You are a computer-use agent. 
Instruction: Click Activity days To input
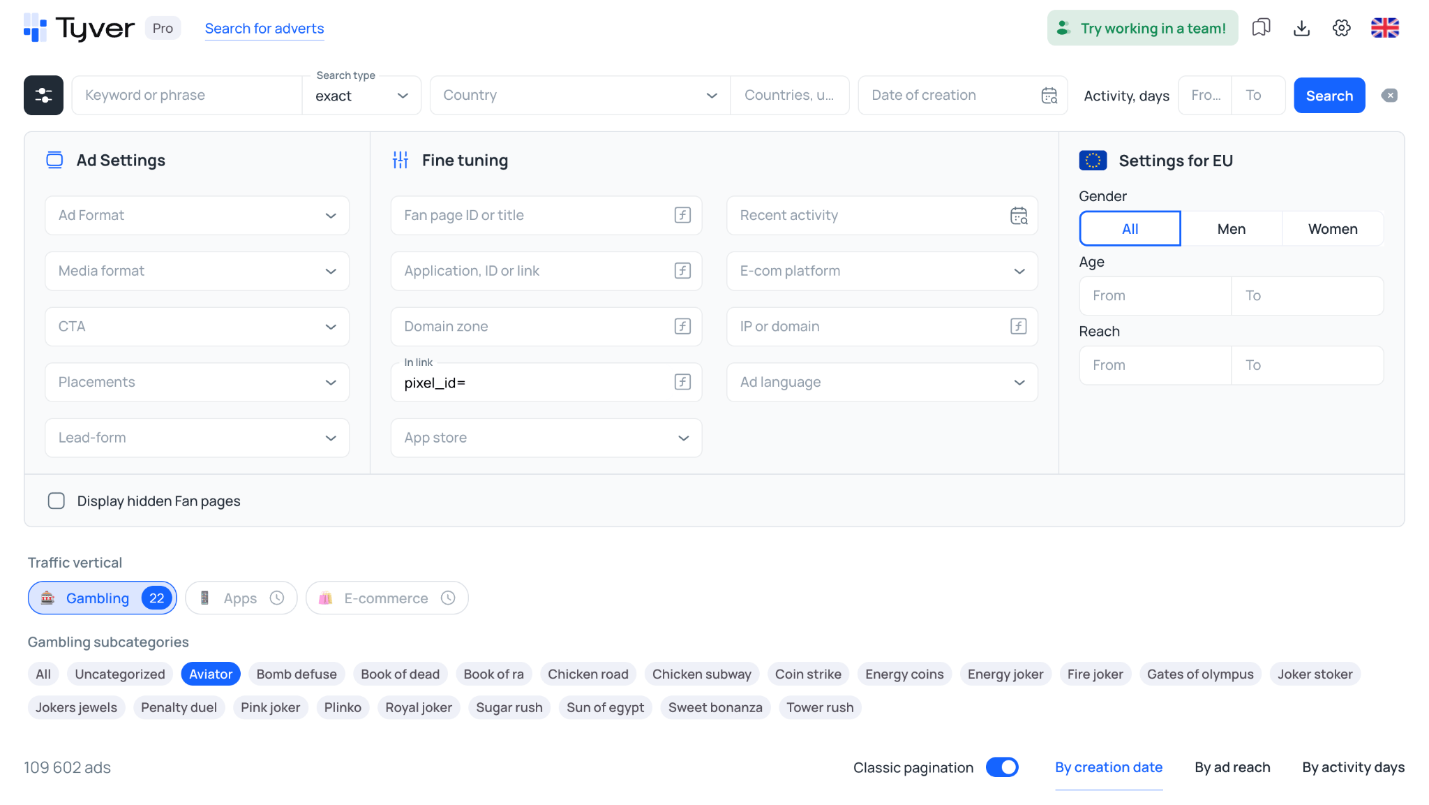[1258, 96]
